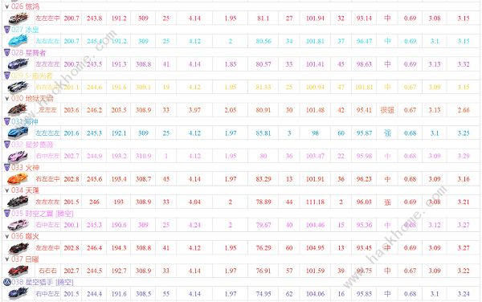Select the 308.5 cell in 星空猎手 row
The width and height of the screenshot is (482, 302).
(143, 294)
